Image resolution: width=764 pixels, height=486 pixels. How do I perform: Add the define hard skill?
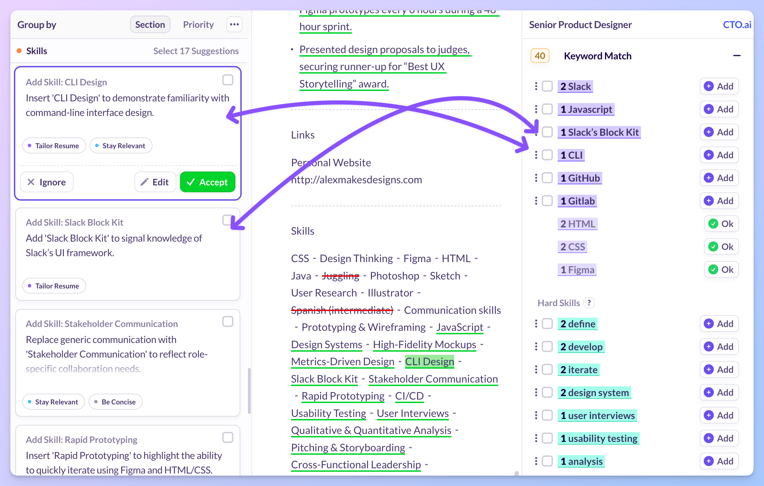719,324
